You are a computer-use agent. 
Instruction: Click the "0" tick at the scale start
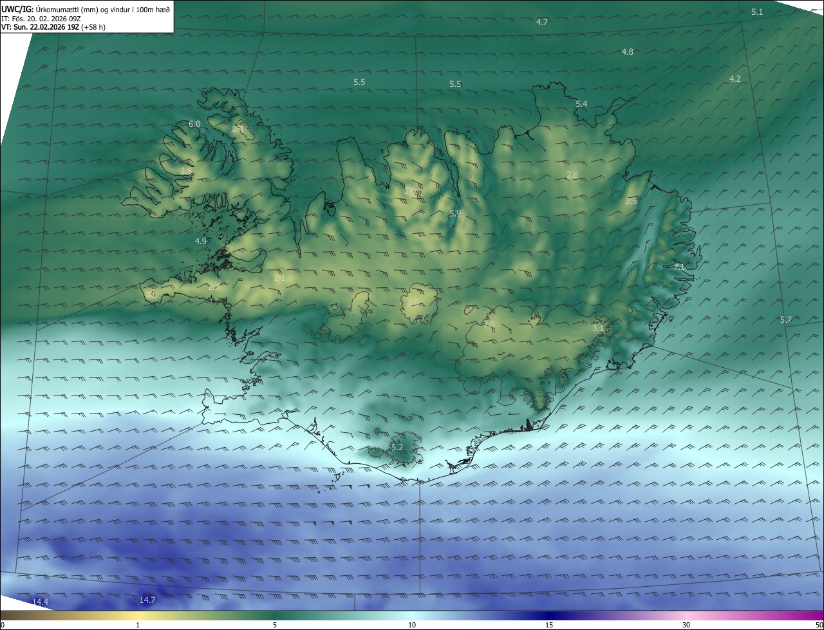(3, 625)
